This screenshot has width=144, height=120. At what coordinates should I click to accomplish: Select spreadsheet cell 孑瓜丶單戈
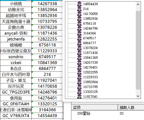tap(16, 80)
